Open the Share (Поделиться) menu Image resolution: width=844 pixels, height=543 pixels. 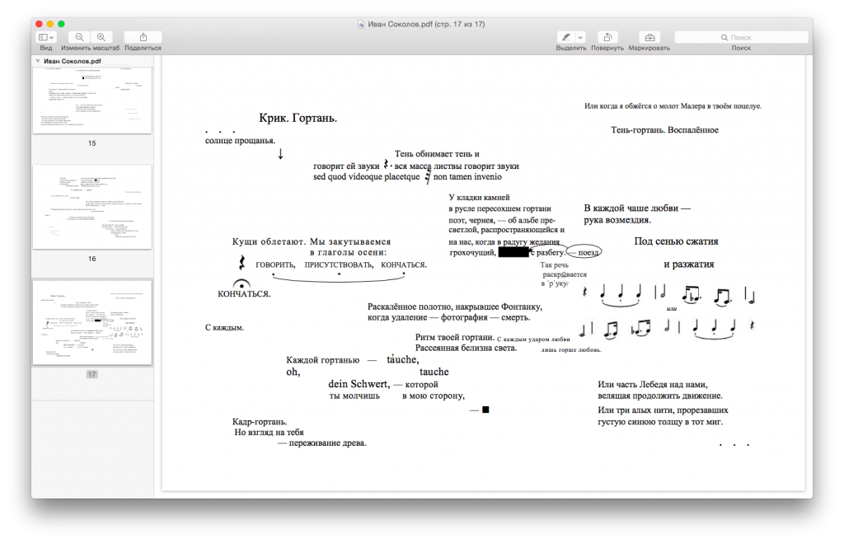click(x=143, y=37)
